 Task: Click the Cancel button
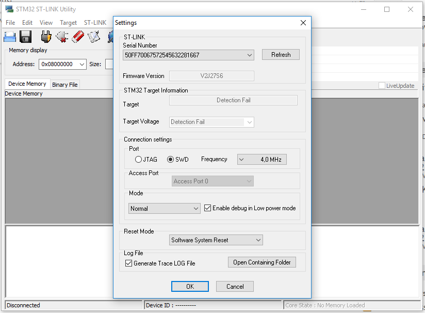(235, 286)
